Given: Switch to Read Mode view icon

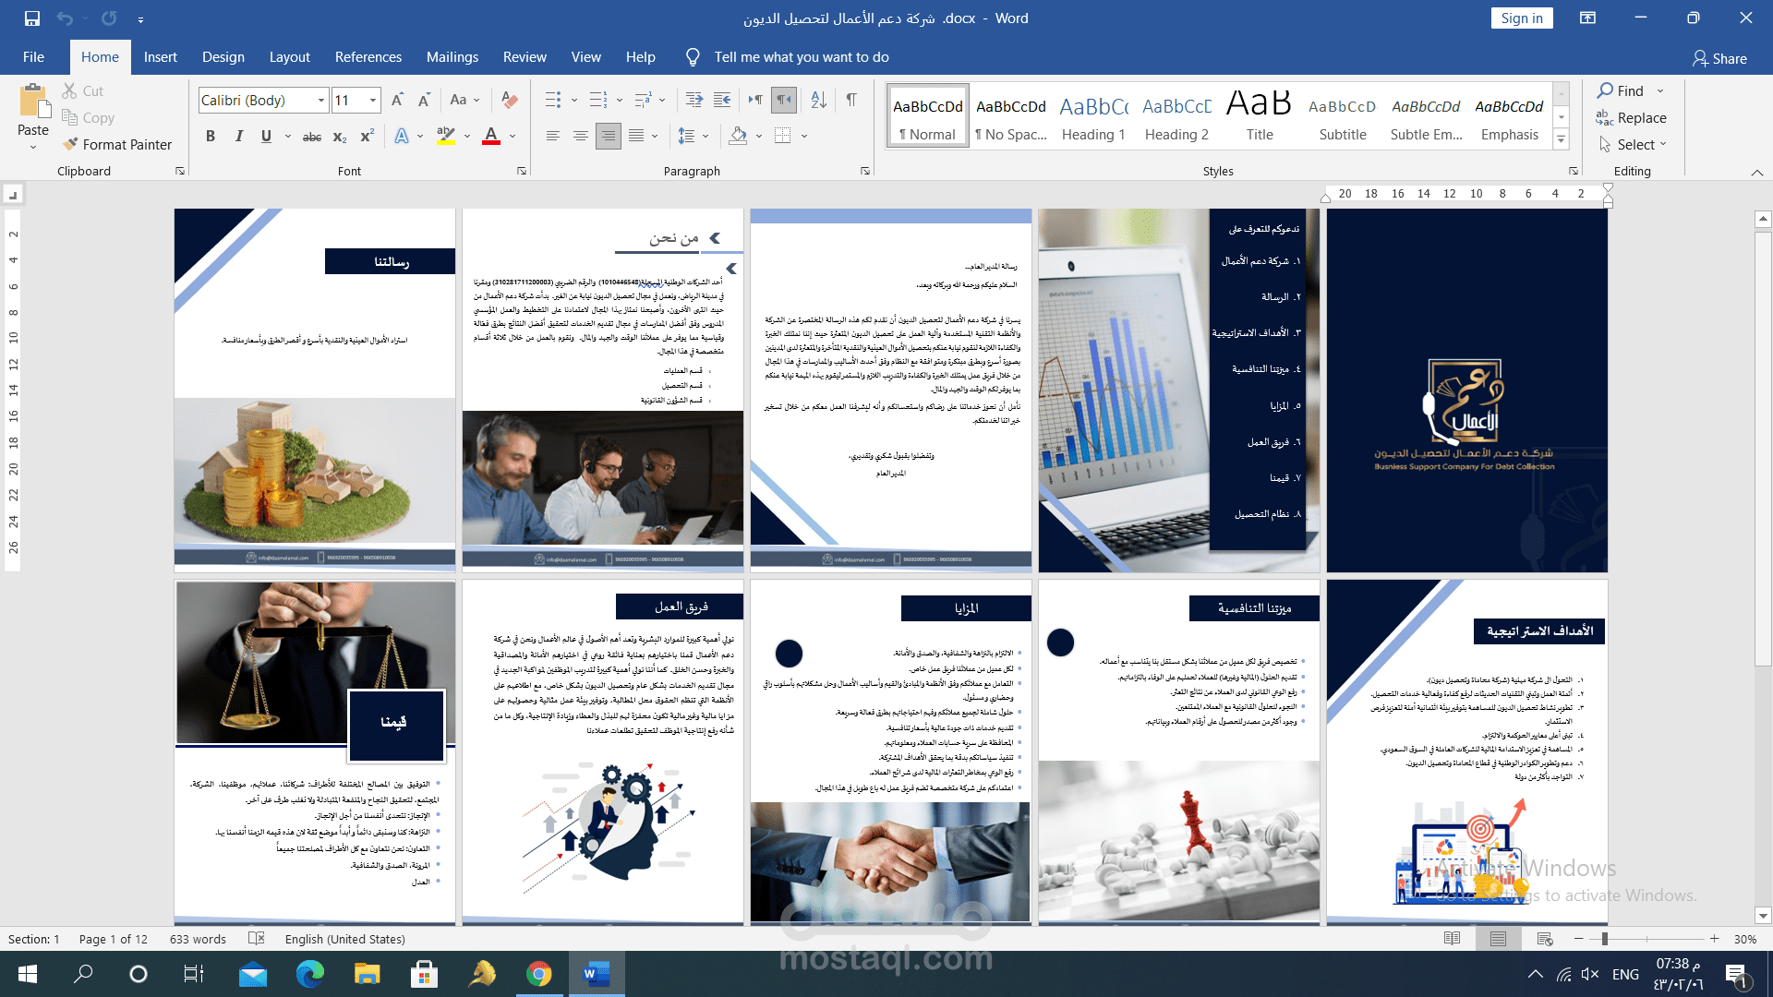Looking at the screenshot, I should pyautogui.click(x=1452, y=939).
